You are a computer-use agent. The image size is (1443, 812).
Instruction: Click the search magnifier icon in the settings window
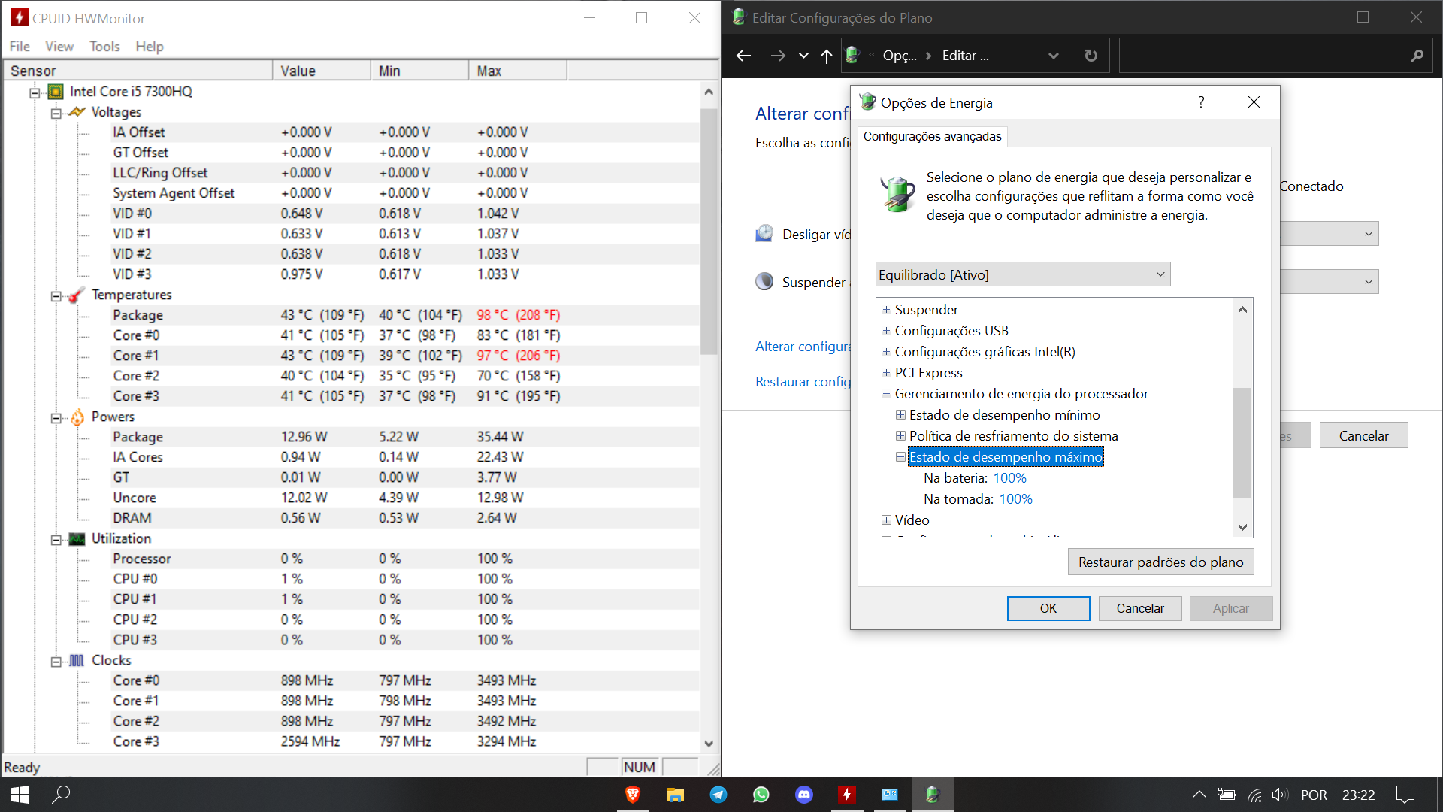click(x=1417, y=56)
